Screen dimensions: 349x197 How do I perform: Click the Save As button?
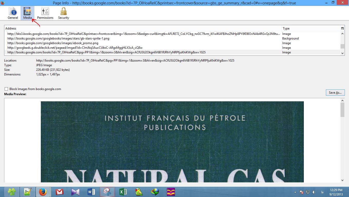pos(335,93)
